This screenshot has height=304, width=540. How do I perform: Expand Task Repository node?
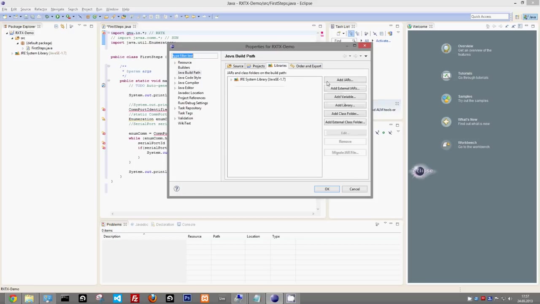coord(175,108)
